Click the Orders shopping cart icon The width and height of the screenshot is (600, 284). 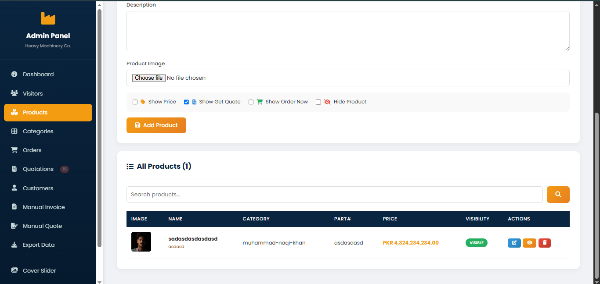point(14,150)
